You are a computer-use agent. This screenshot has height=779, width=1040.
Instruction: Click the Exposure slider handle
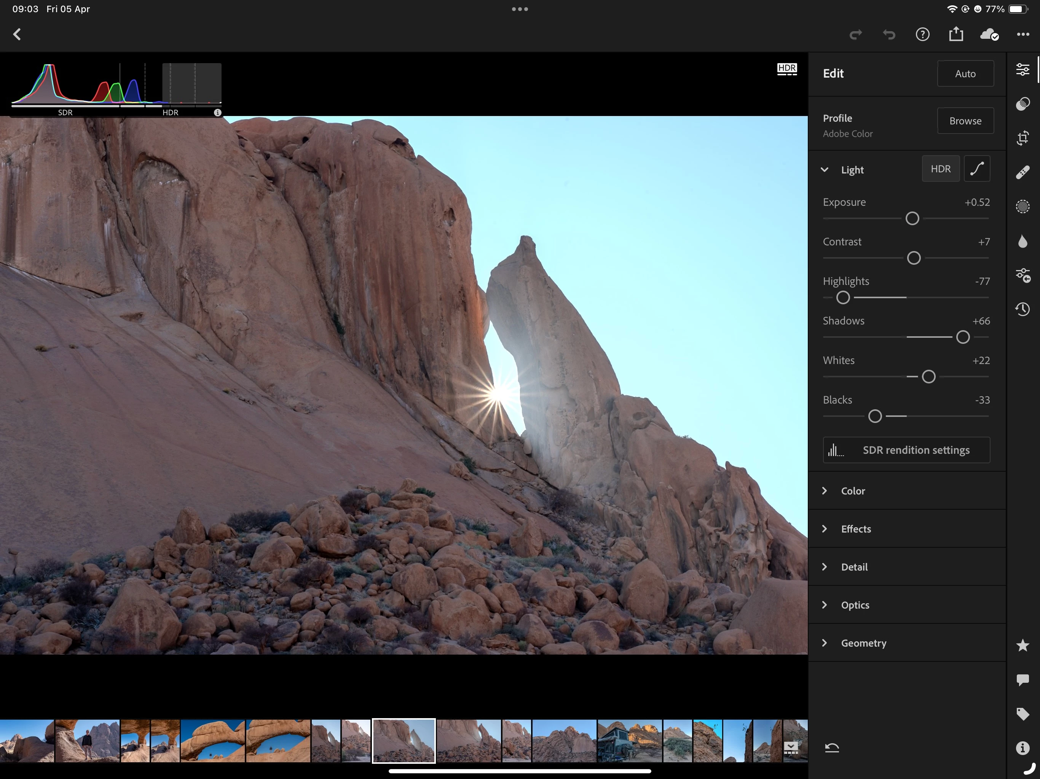click(912, 218)
